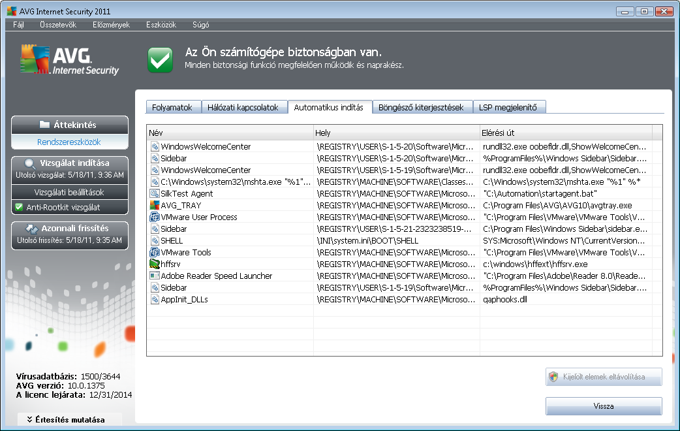This screenshot has width=680, height=431.
Task: Click the Adobe Reader Speed Launcher icon
Action: click(x=155, y=276)
